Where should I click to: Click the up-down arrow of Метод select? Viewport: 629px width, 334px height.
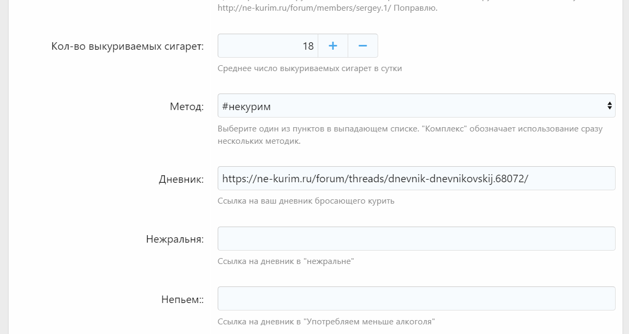[609, 106]
